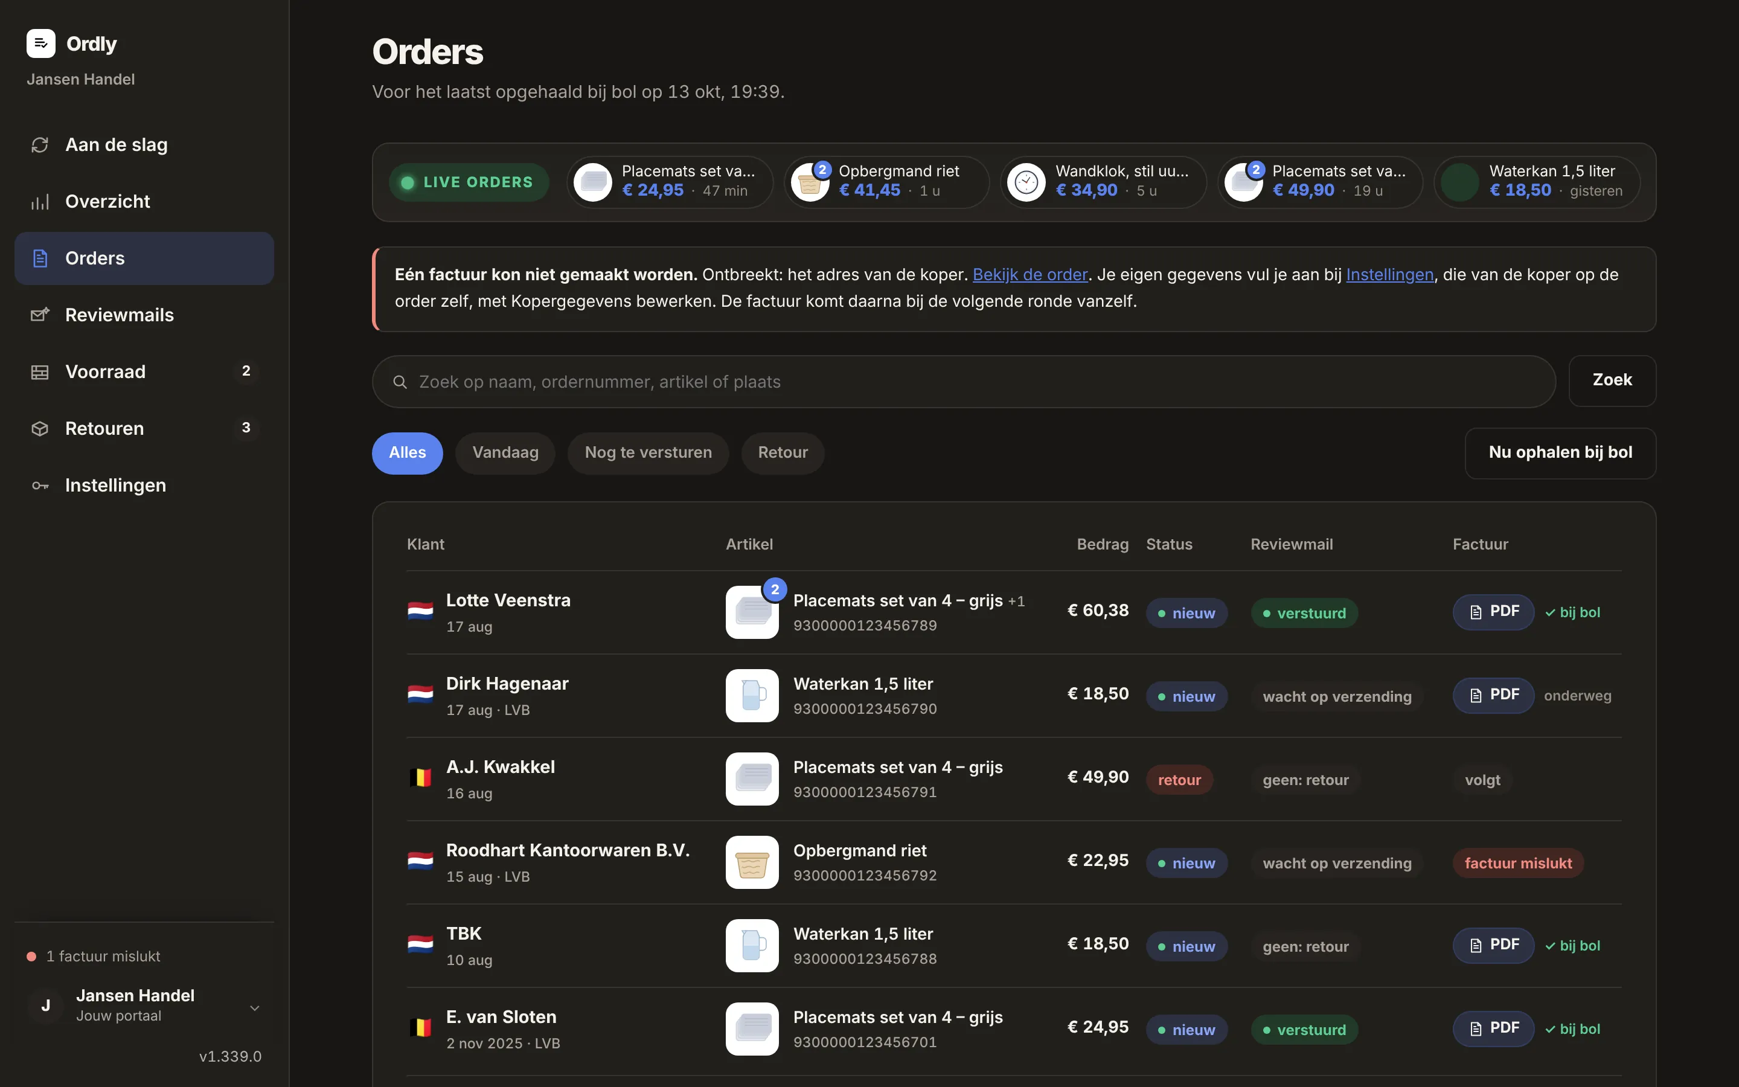Screen dimensions: 1739x1087
Task: Switch to the Vandaag filter
Action: [505, 453]
